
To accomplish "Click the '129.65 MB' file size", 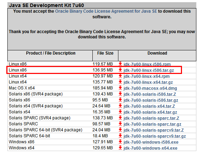I will pos(103,148).
